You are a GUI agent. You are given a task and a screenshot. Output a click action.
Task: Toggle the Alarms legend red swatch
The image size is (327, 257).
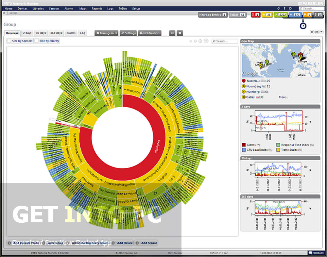point(244,145)
